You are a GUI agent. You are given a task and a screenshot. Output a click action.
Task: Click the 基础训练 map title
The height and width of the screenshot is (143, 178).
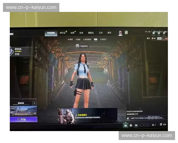pos(21,103)
